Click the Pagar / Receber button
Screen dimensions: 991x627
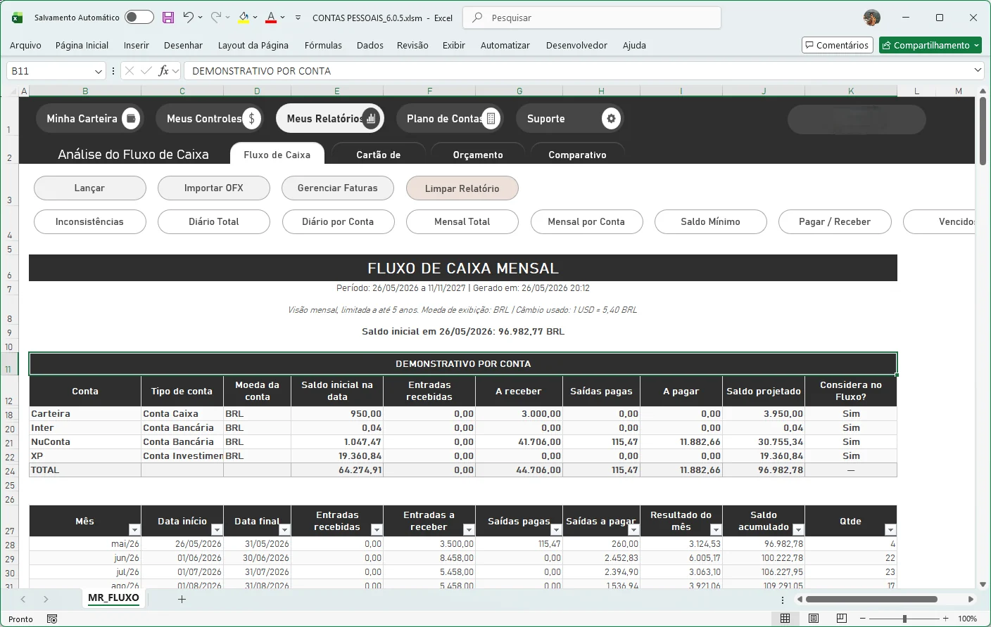tap(835, 221)
